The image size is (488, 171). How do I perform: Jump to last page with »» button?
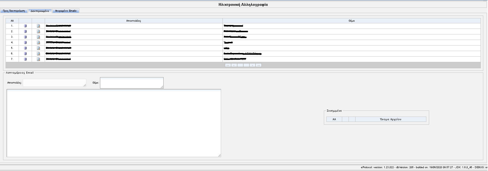point(258,65)
